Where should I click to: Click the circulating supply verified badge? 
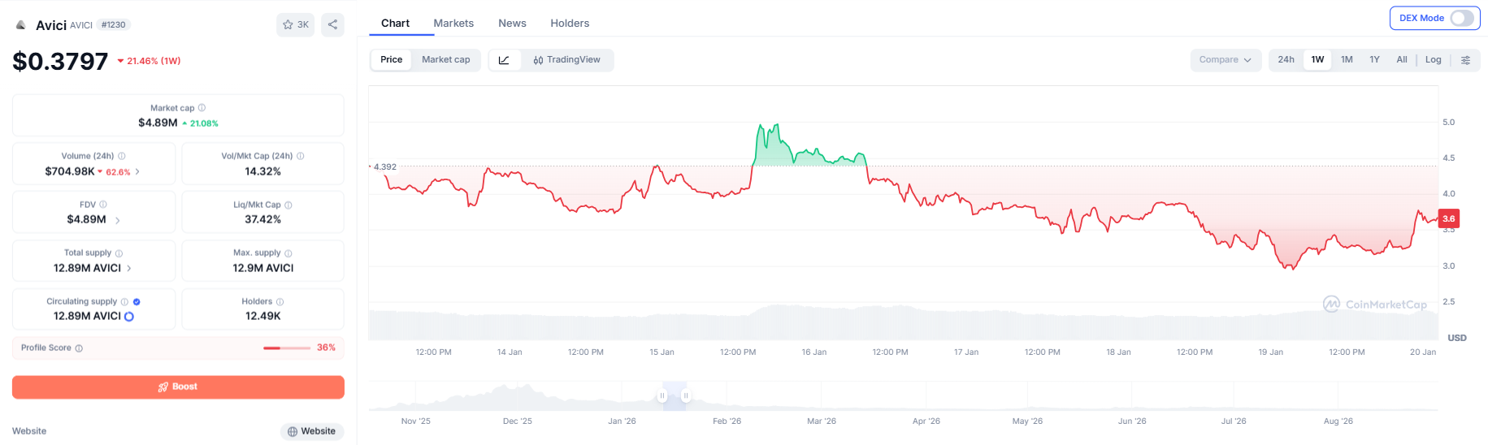tap(137, 302)
